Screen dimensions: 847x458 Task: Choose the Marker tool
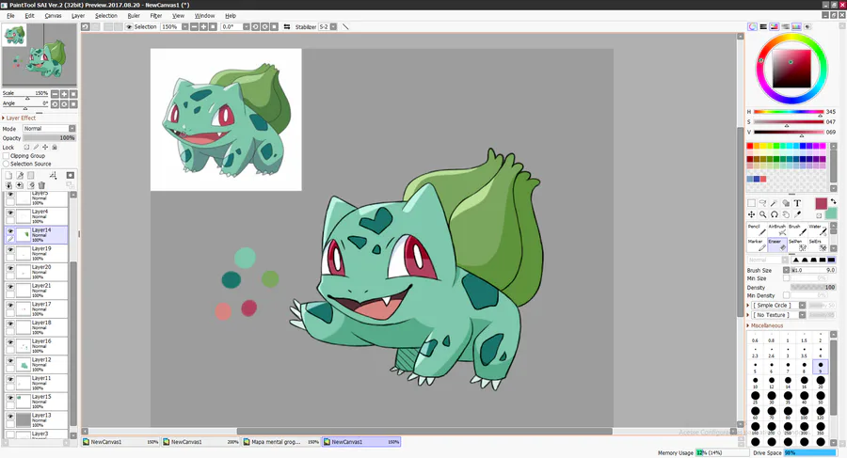[x=757, y=245]
